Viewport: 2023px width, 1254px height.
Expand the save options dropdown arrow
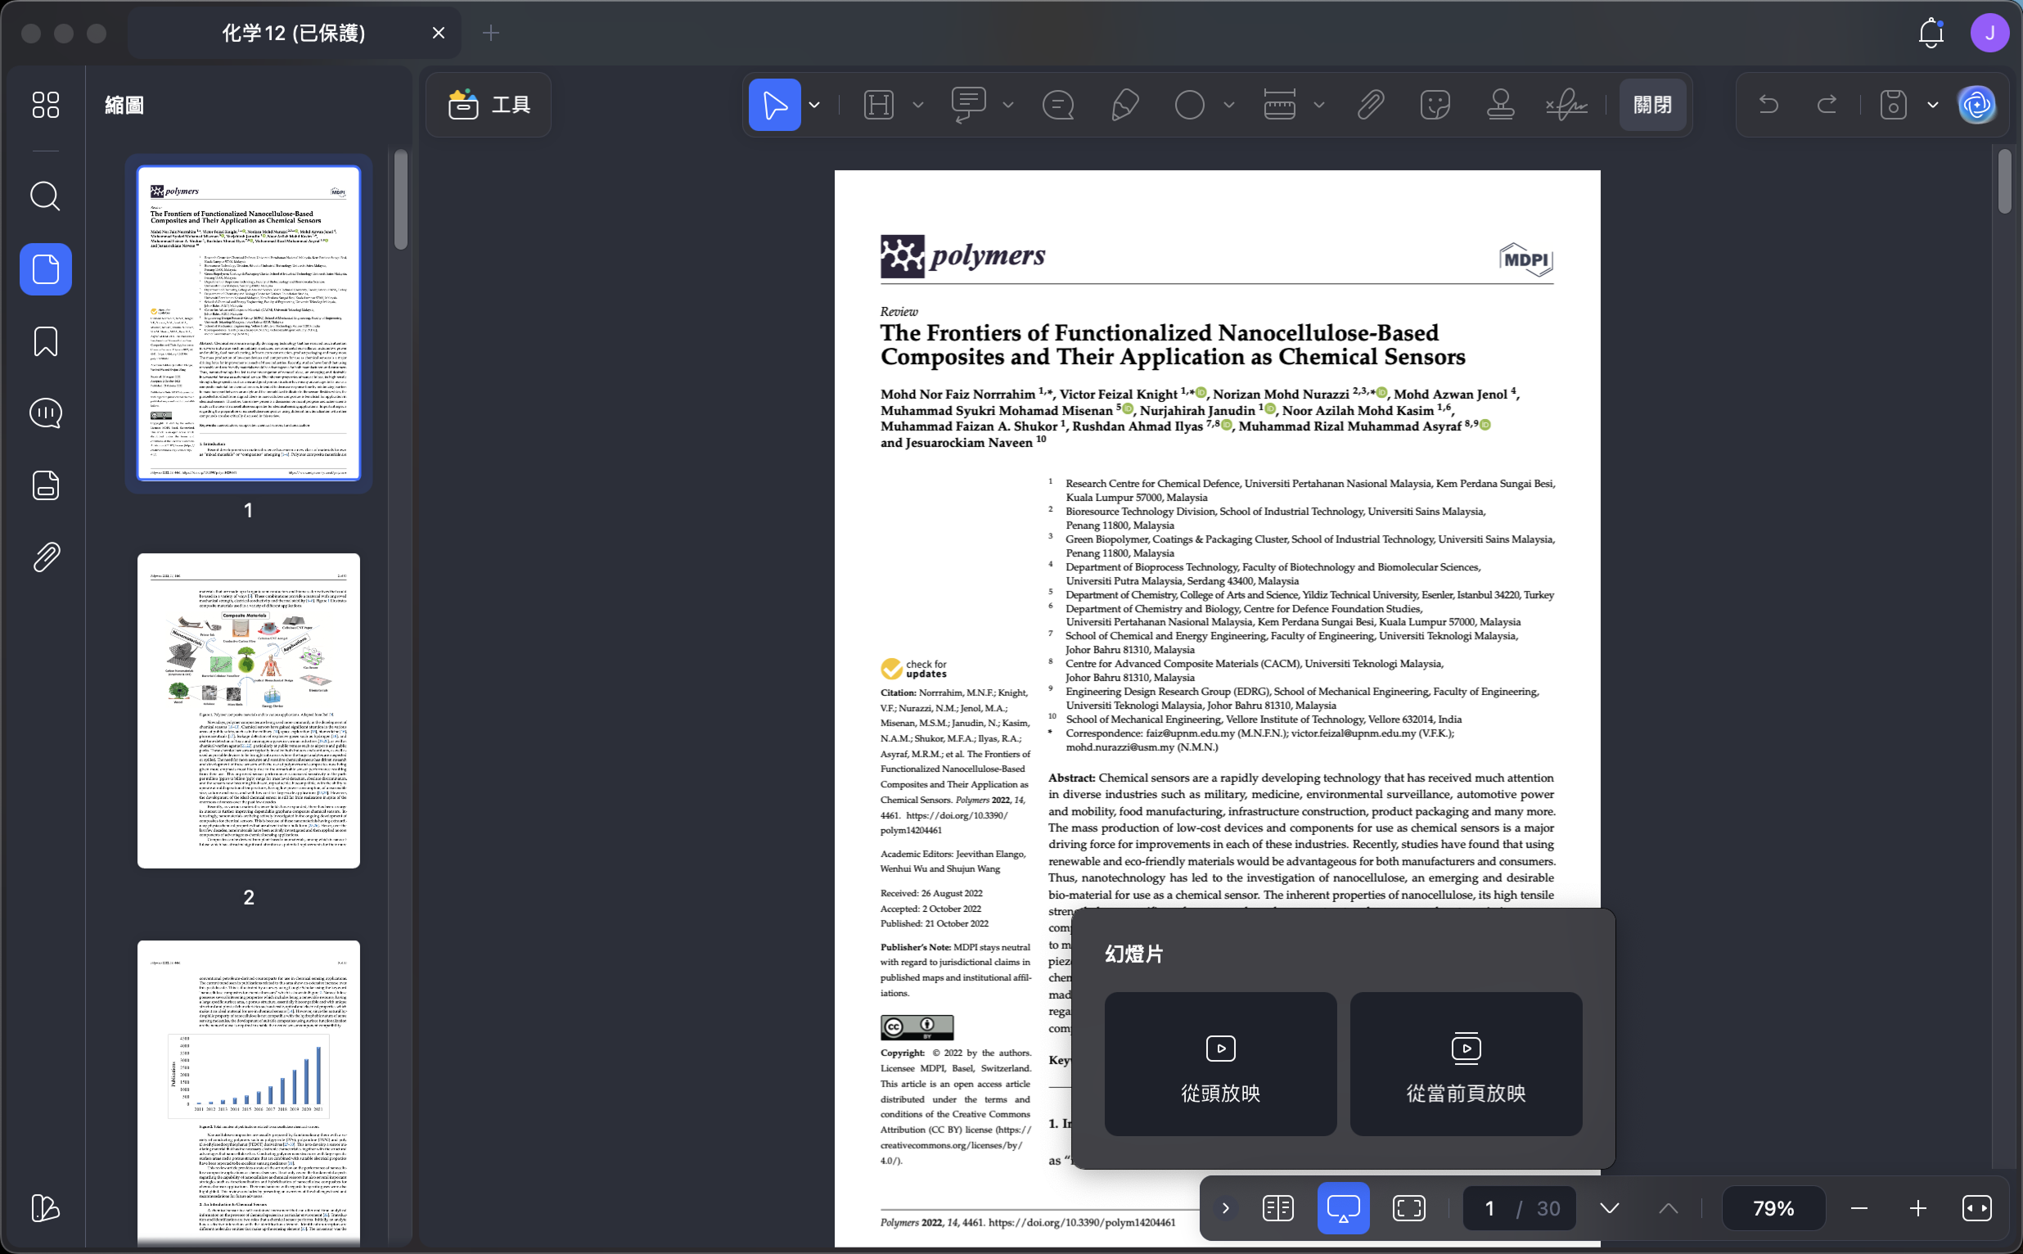click(1933, 106)
